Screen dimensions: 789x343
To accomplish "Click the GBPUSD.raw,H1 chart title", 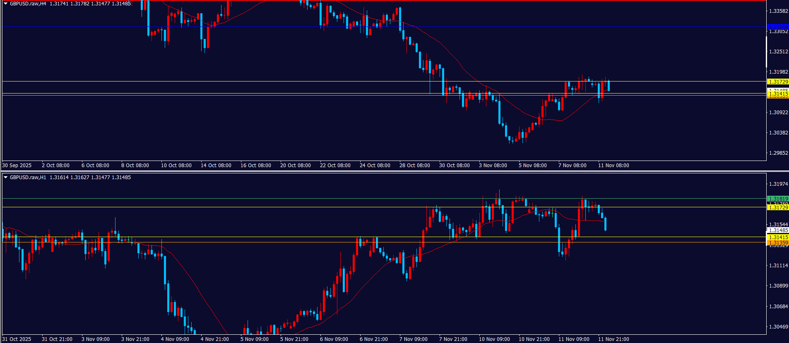I will coord(28,177).
